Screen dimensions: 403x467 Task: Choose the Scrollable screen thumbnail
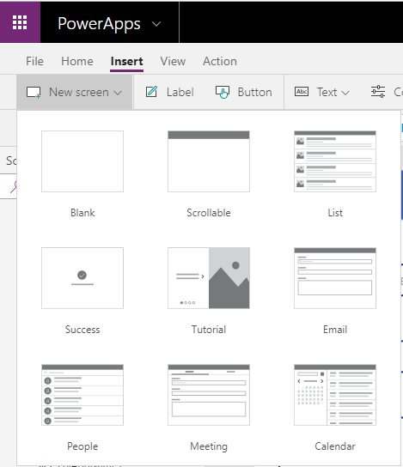(x=209, y=161)
